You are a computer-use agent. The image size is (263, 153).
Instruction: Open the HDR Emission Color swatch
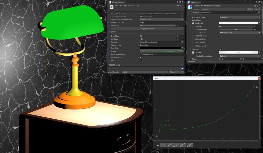click(239, 52)
